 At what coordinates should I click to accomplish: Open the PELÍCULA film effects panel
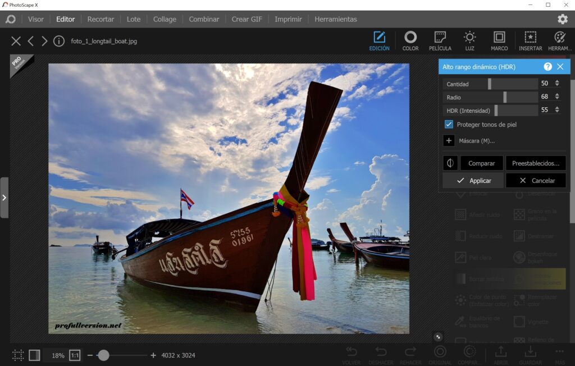(x=440, y=40)
